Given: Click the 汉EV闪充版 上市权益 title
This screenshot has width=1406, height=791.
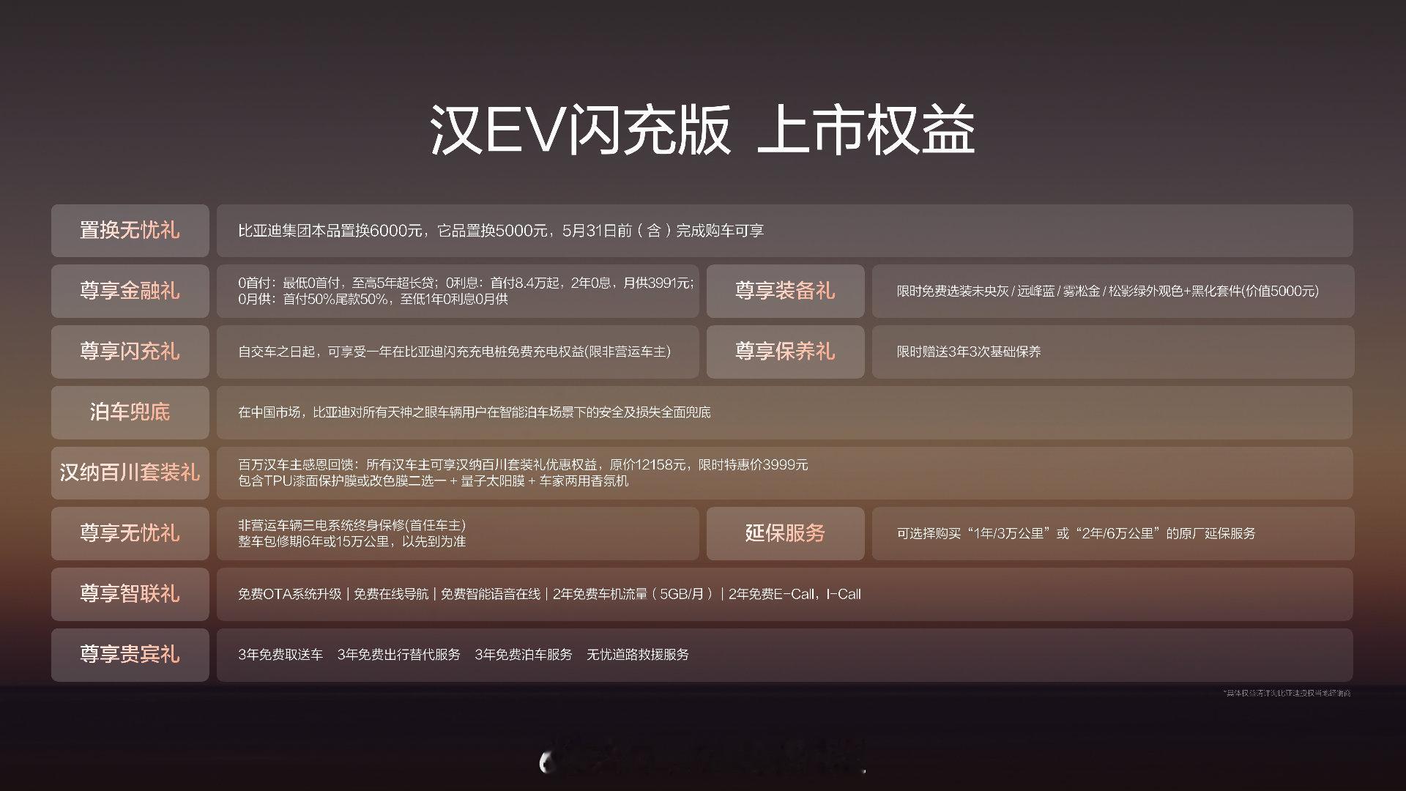Looking at the screenshot, I should pos(702,130).
